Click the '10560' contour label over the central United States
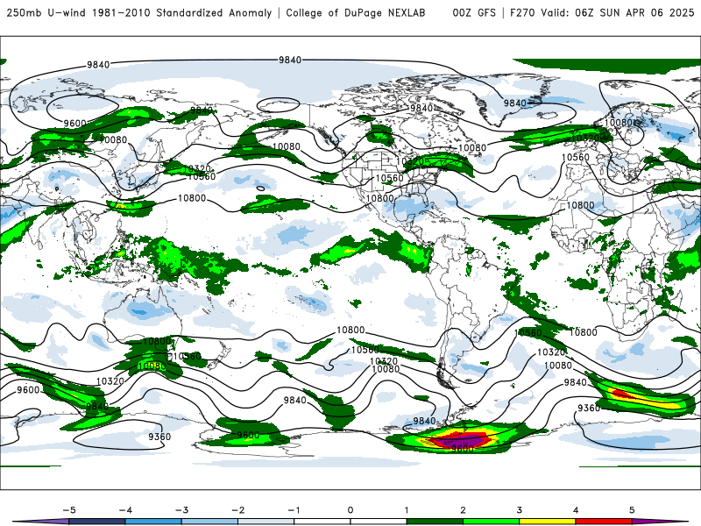Viewport: 701px width, 526px height. pyautogui.click(x=389, y=178)
